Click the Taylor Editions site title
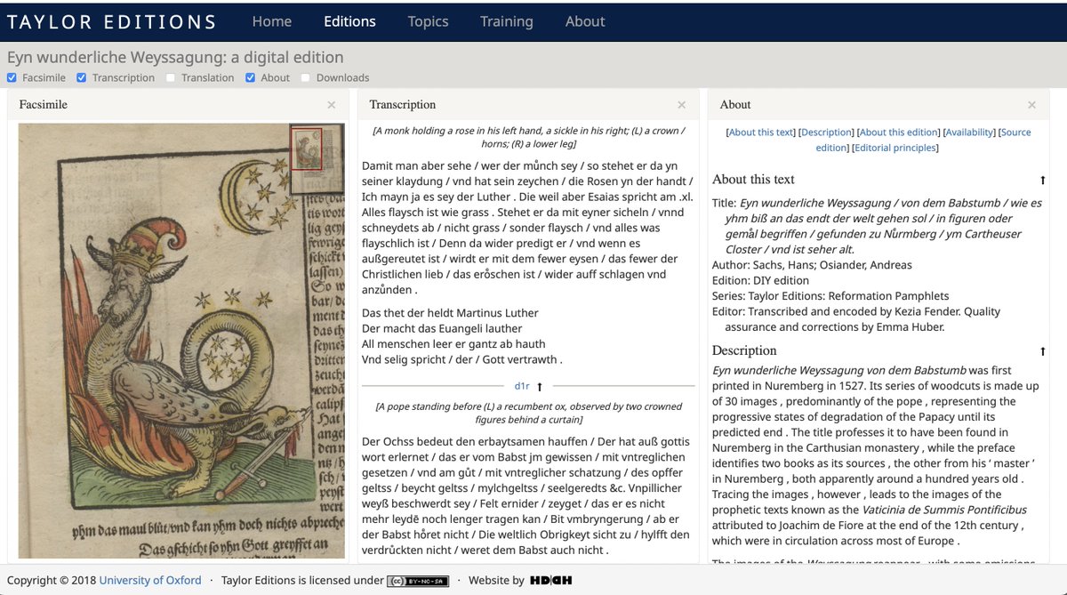Viewport: 1067px width, 595px height. click(112, 22)
